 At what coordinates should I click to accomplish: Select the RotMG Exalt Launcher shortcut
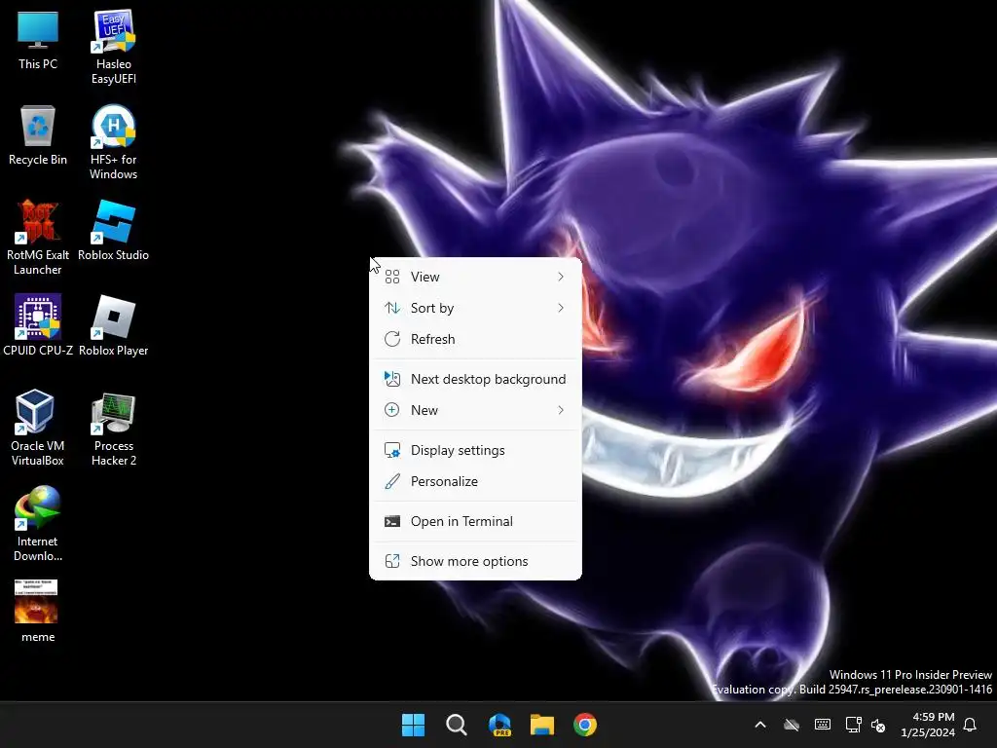pos(38,238)
